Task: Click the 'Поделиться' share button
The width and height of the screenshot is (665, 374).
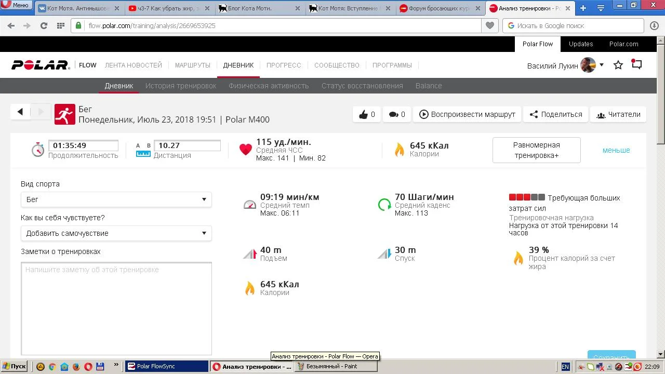Action: [x=556, y=114]
